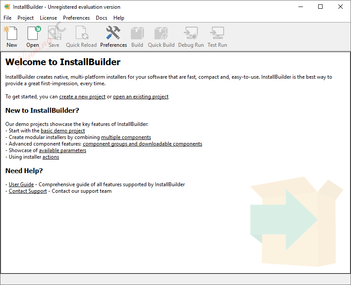This screenshot has height=285, width=351.
Task: Create a new project with New icon
Action: 12,37
